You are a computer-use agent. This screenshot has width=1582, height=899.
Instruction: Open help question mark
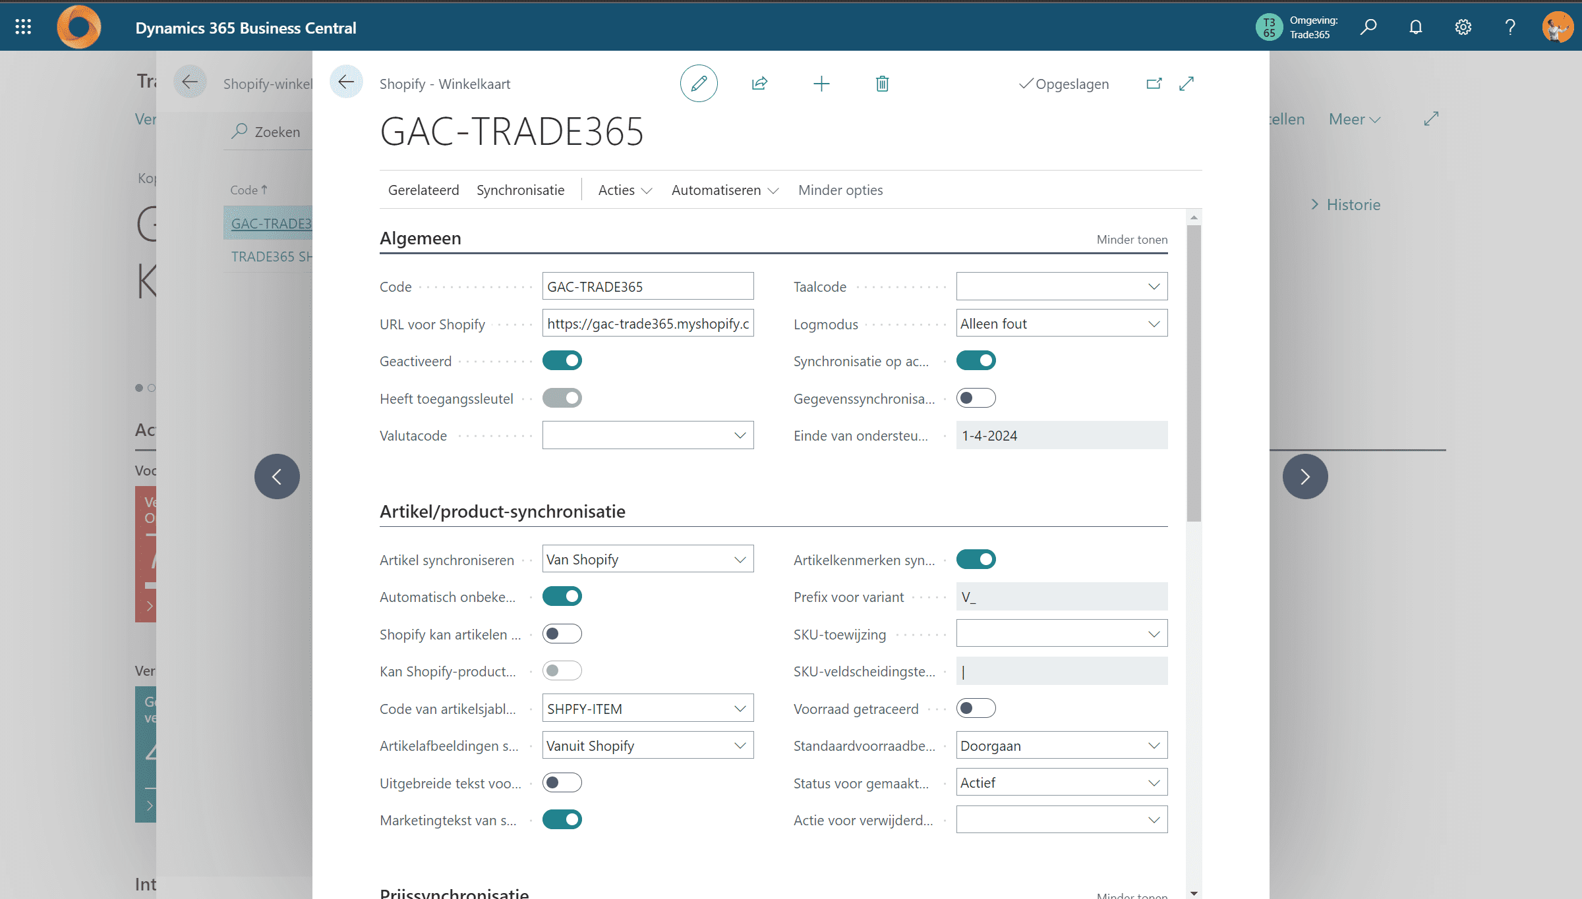(x=1510, y=27)
